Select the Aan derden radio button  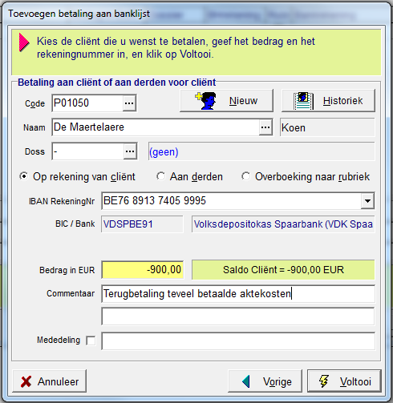(x=160, y=176)
